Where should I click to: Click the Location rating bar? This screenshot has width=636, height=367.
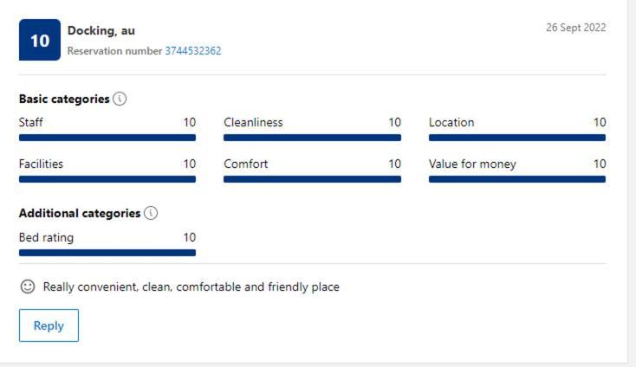(517, 138)
